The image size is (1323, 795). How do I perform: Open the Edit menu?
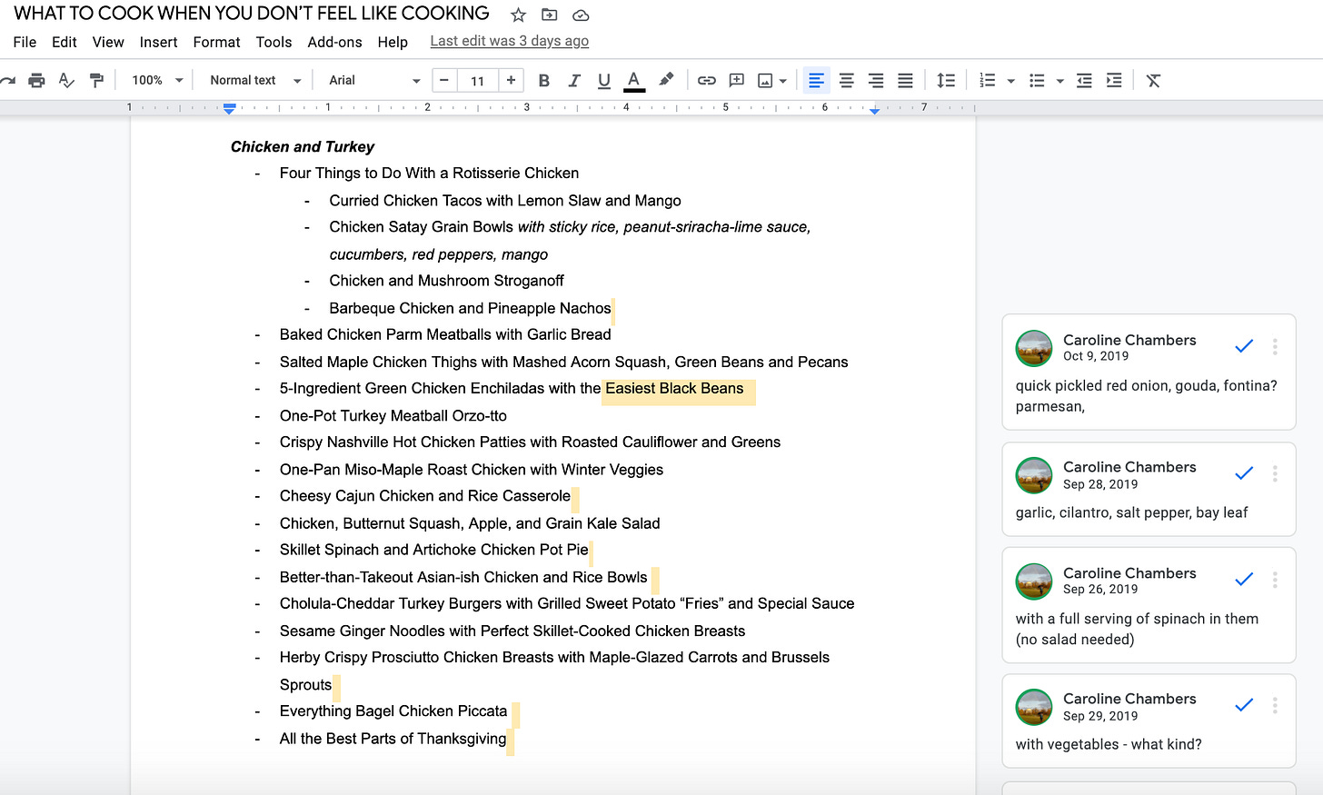point(65,42)
